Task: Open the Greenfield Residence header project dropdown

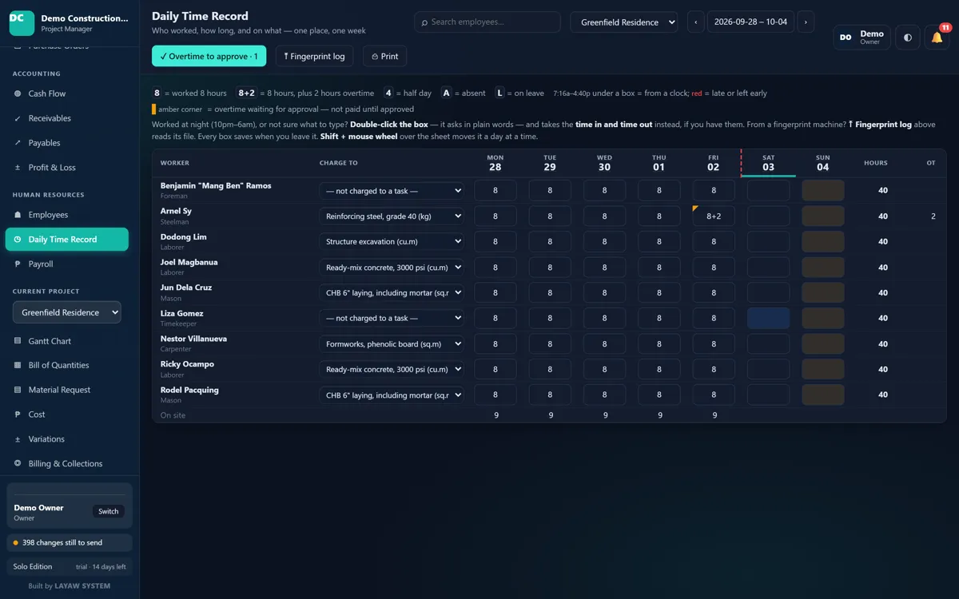Action: tap(623, 22)
